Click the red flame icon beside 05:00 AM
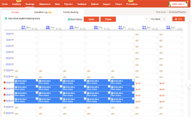This screenshot has height=122, width=195. [5, 95]
